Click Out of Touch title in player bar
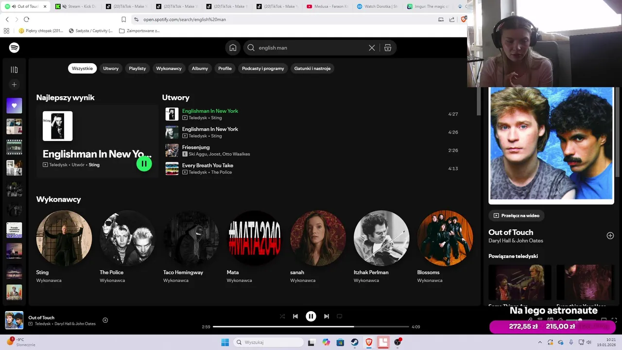This screenshot has height=350, width=622. click(x=41, y=317)
